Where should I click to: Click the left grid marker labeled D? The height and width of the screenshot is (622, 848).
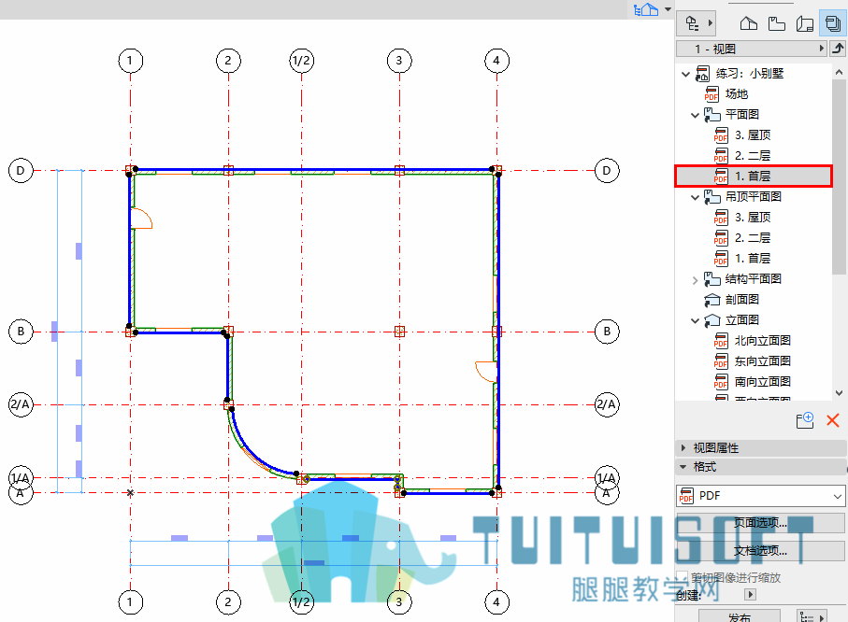[21, 171]
